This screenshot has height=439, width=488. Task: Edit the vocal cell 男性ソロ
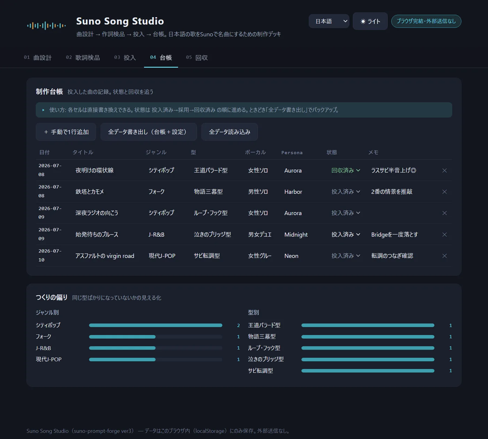click(260, 191)
